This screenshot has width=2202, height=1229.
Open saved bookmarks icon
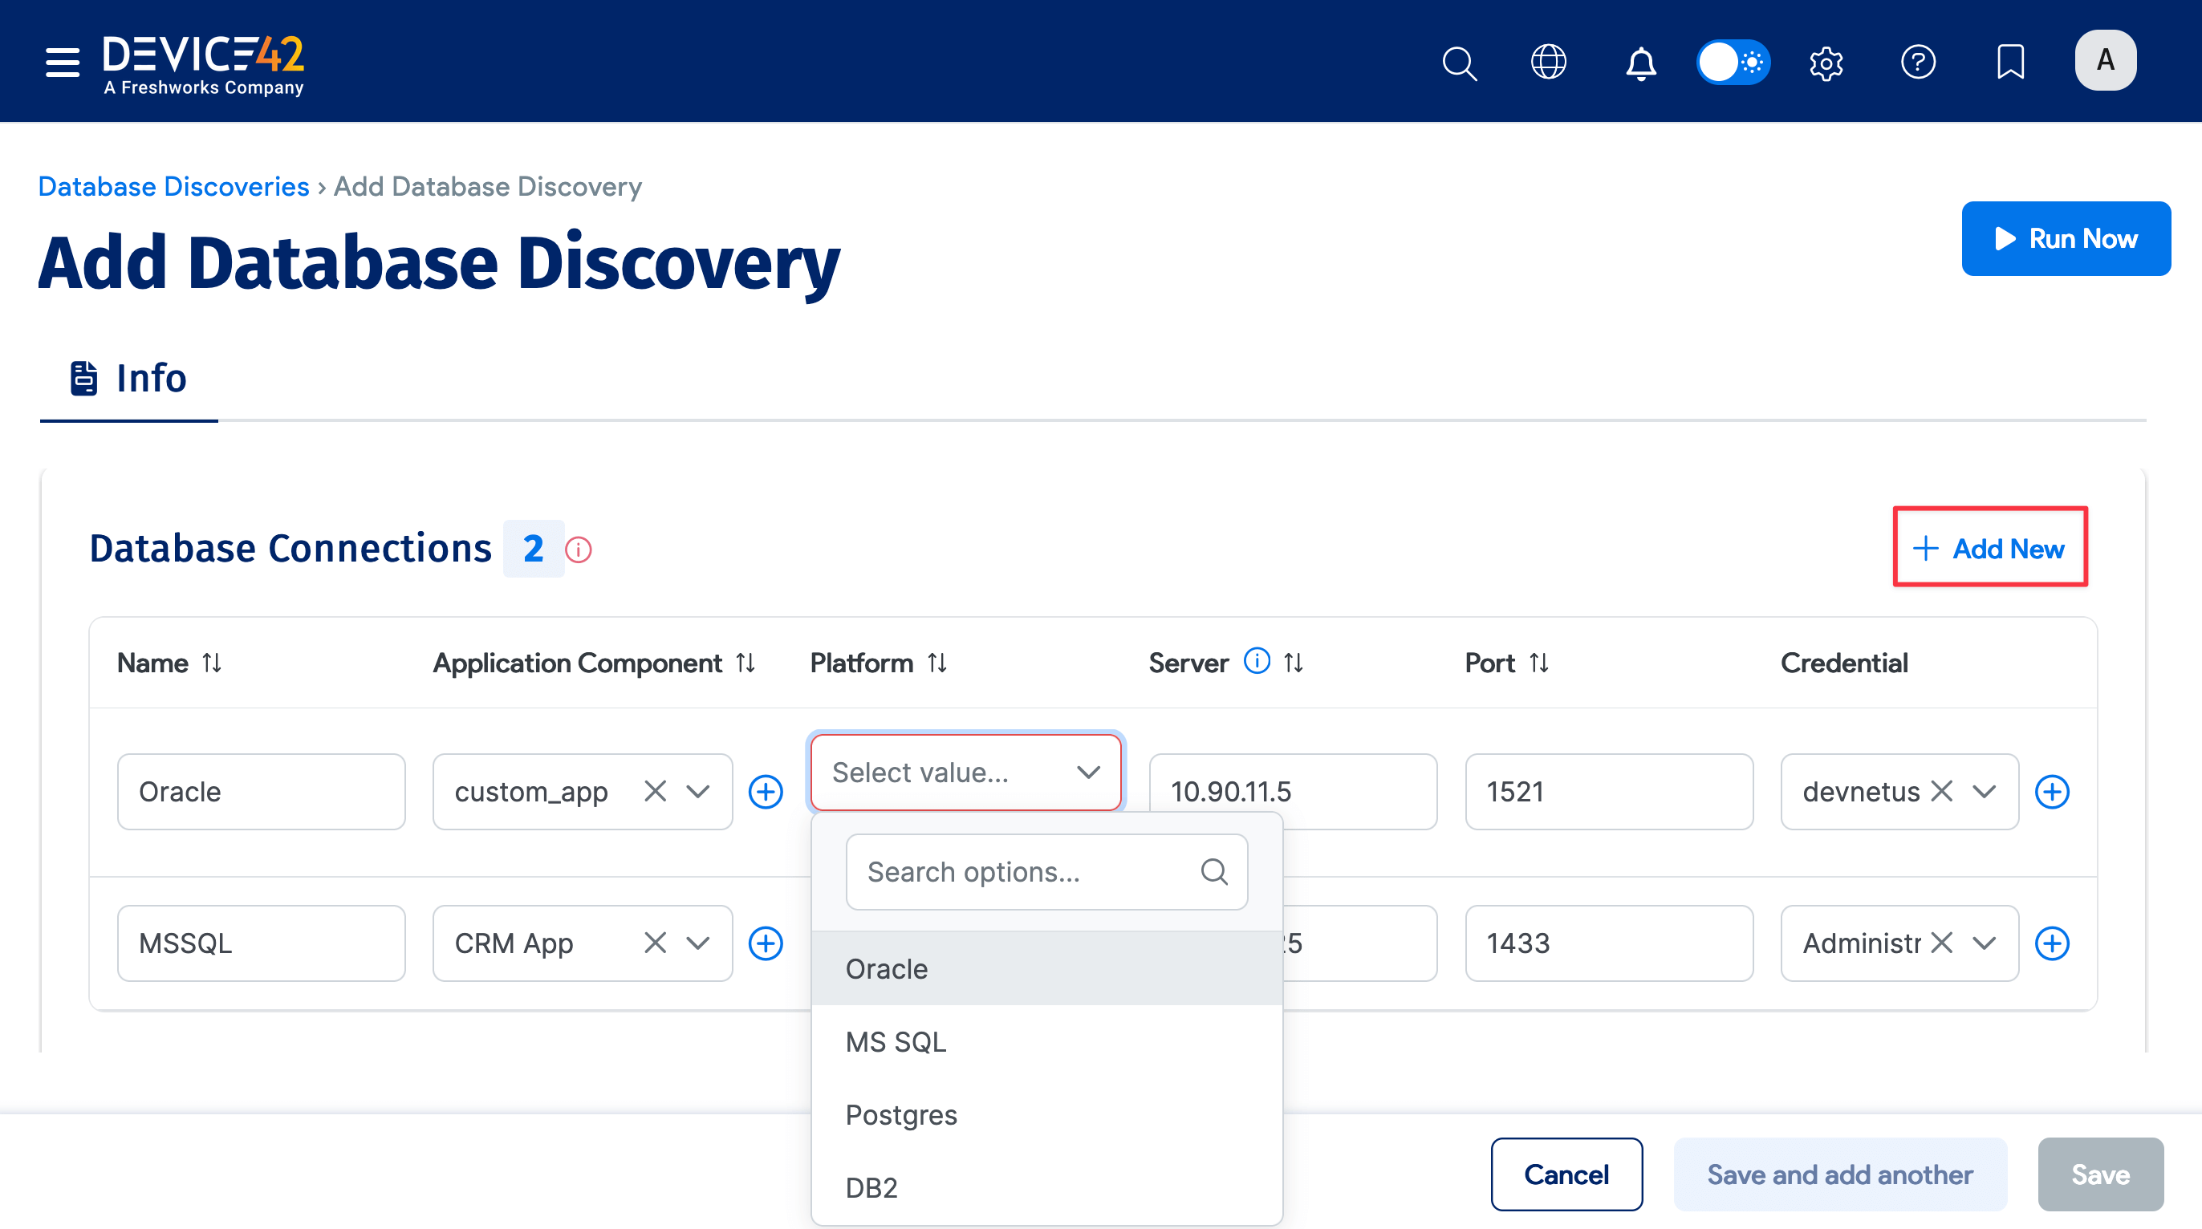pyautogui.click(x=2010, y=62)
